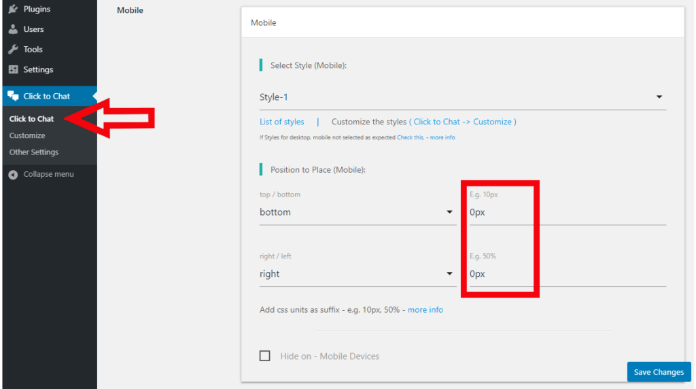The image size is (696, 389).
Task: Click the Click to Chat bubble icon
Action: (14, 97)
